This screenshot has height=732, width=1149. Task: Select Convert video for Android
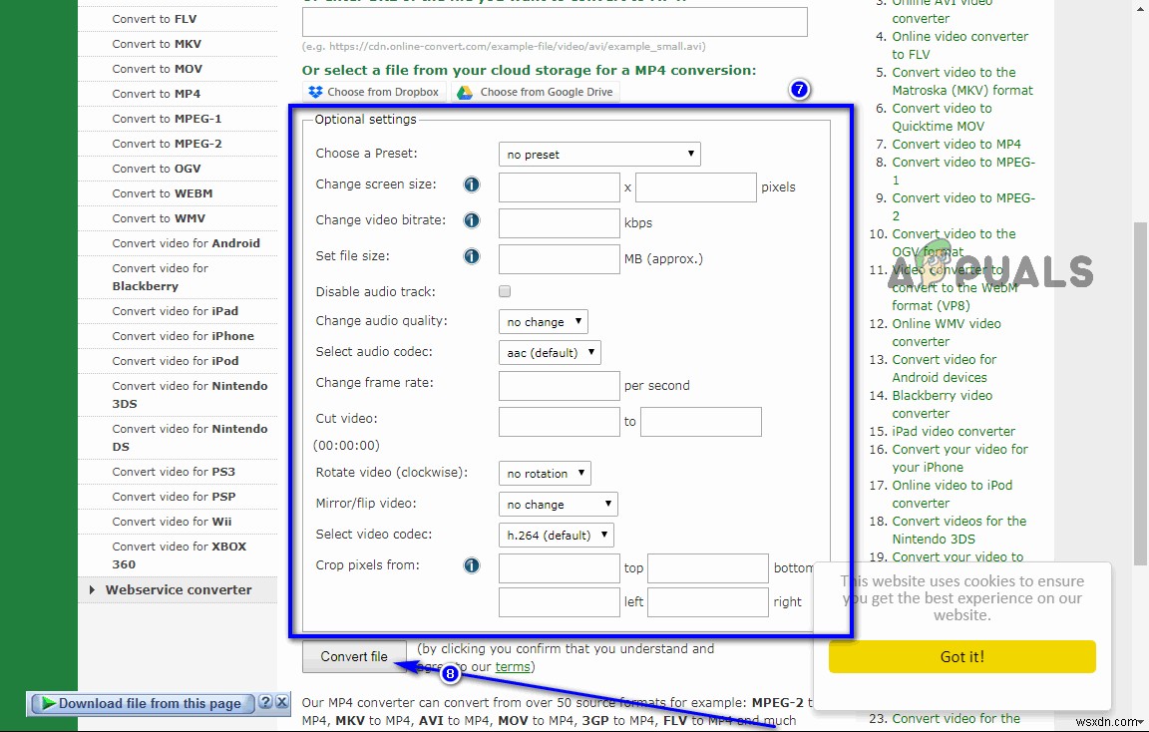point(187,243)
